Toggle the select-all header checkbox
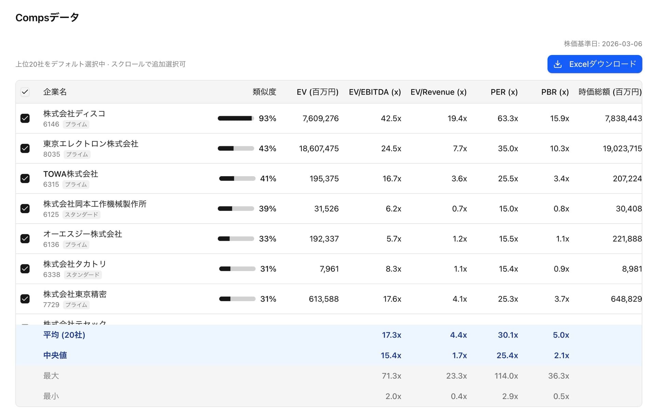Screen dimensions: 656x416 [25, 92]
